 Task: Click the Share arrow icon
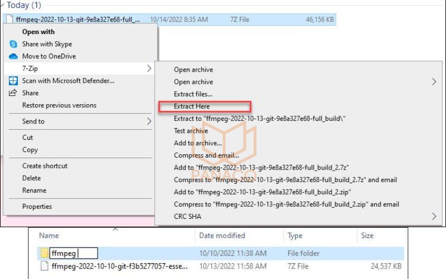(13, 93)
